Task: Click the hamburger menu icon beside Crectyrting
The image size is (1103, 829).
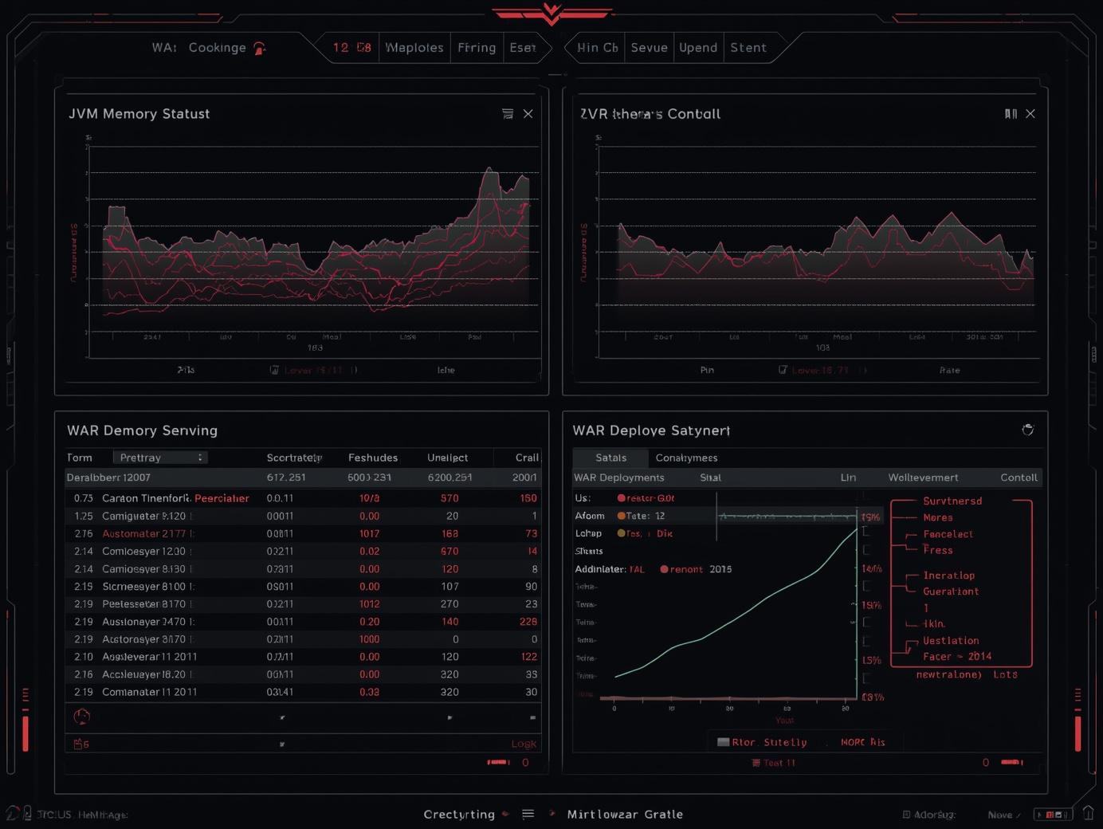Action: coord(528,814)
